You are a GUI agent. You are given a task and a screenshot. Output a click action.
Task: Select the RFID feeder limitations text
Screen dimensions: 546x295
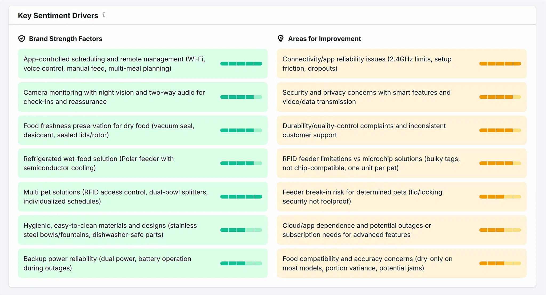pyautogui.click(x=371, y=163)
